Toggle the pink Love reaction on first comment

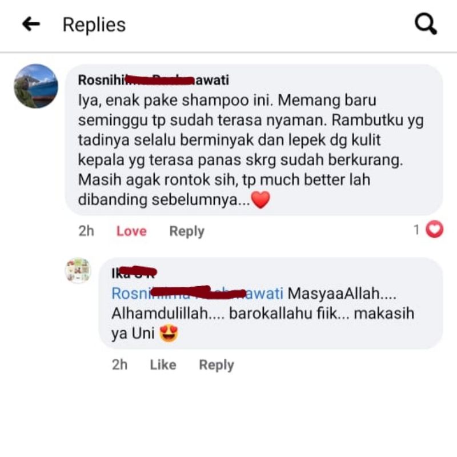tap(131, 231)
